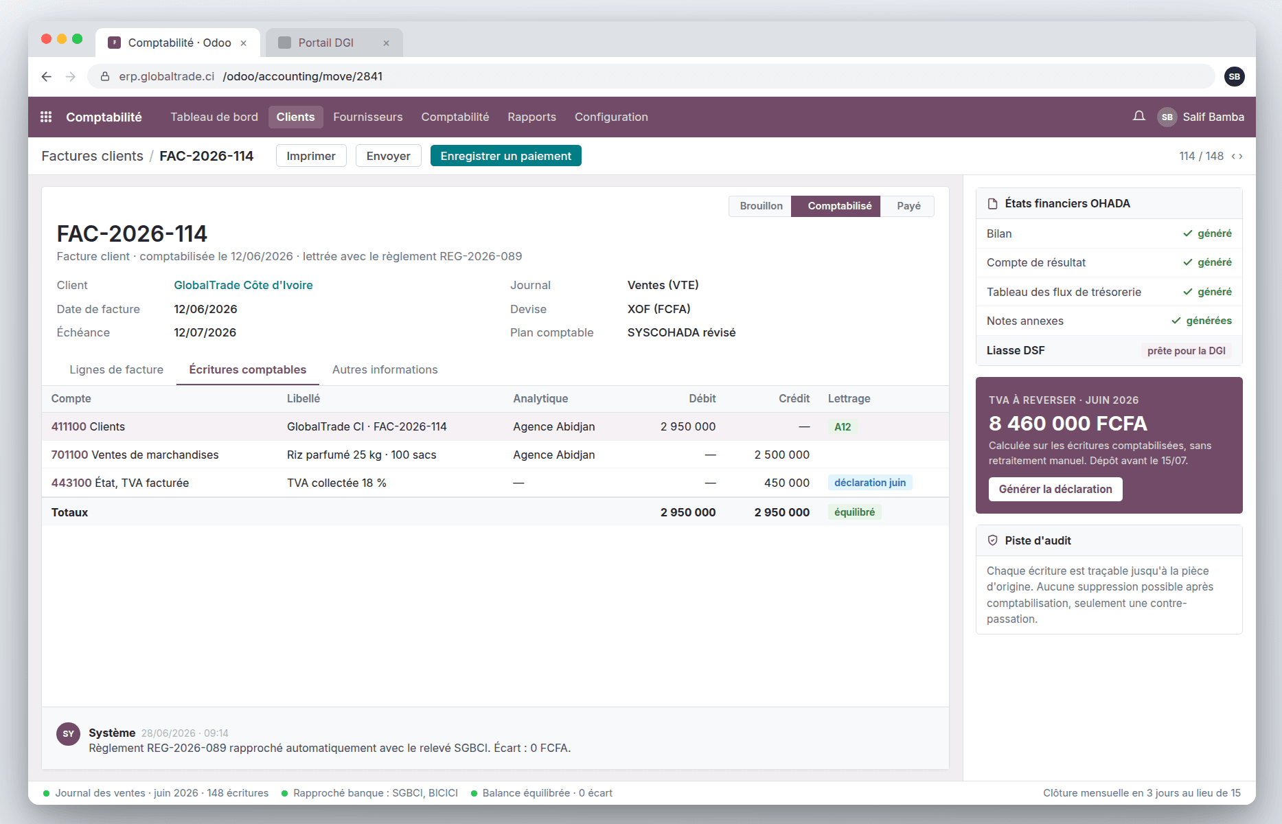The height and width of the screenshot is (824, 1282).
Task: Open Tableau de bord menu
Action: tap(214, 117)
